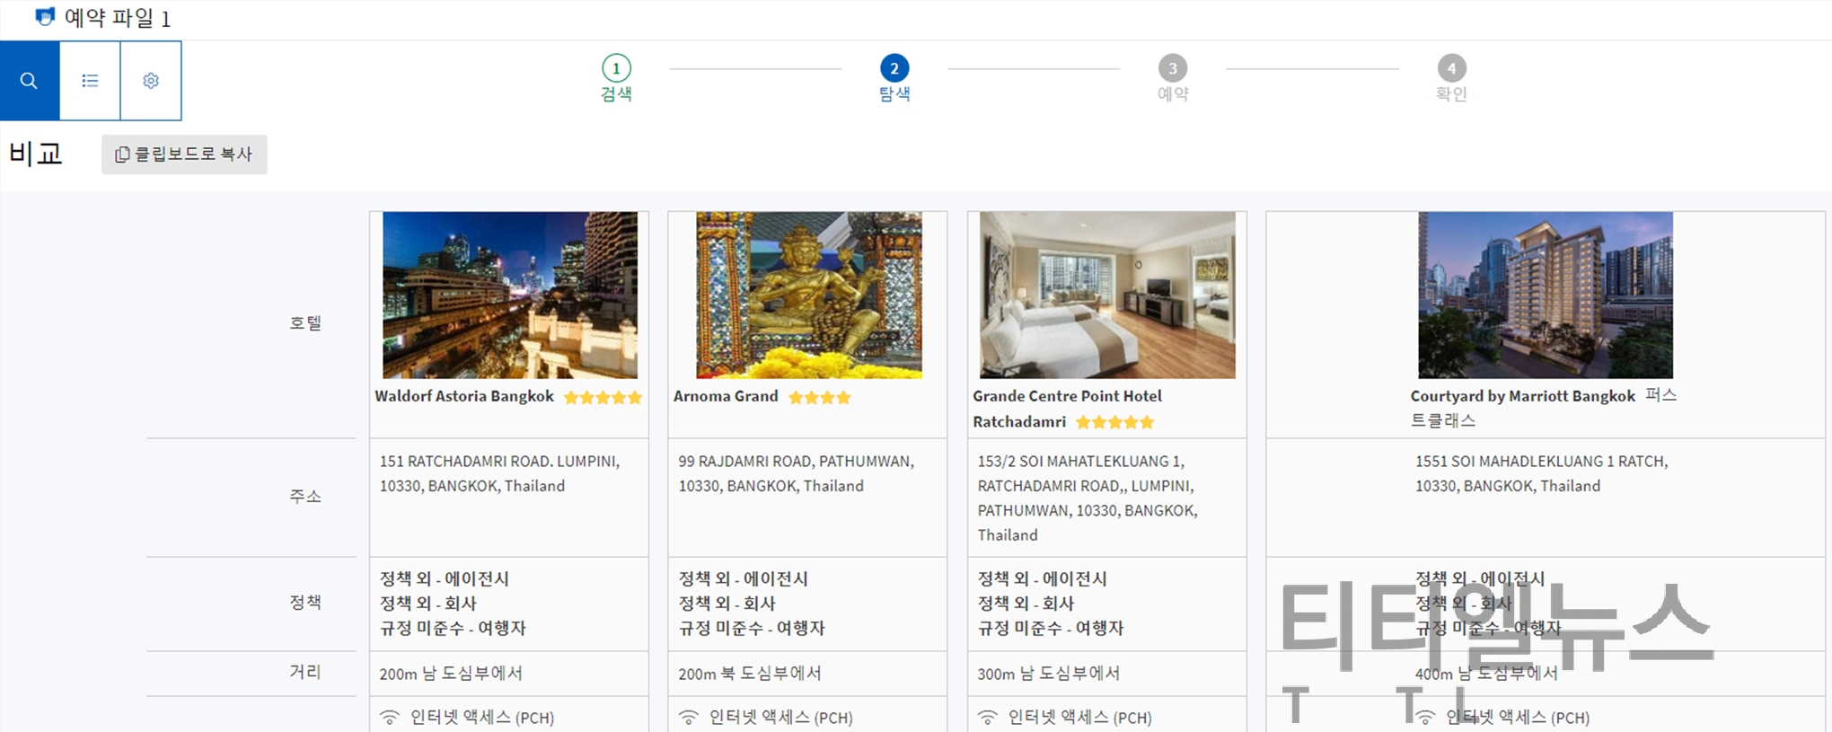Open the settings gear icon
The image size is (1832, 732).
pyautogui.click(x=151, y=81)
